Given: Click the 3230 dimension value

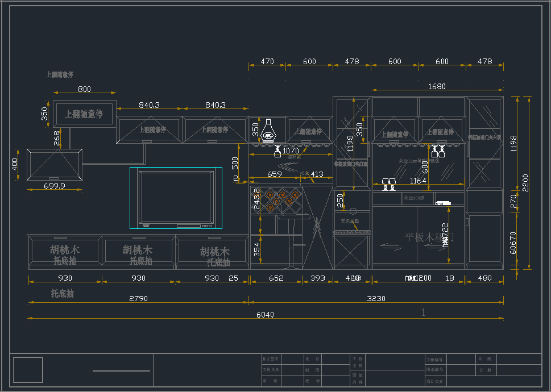Looking at the screenshot, I should (376, 298).
